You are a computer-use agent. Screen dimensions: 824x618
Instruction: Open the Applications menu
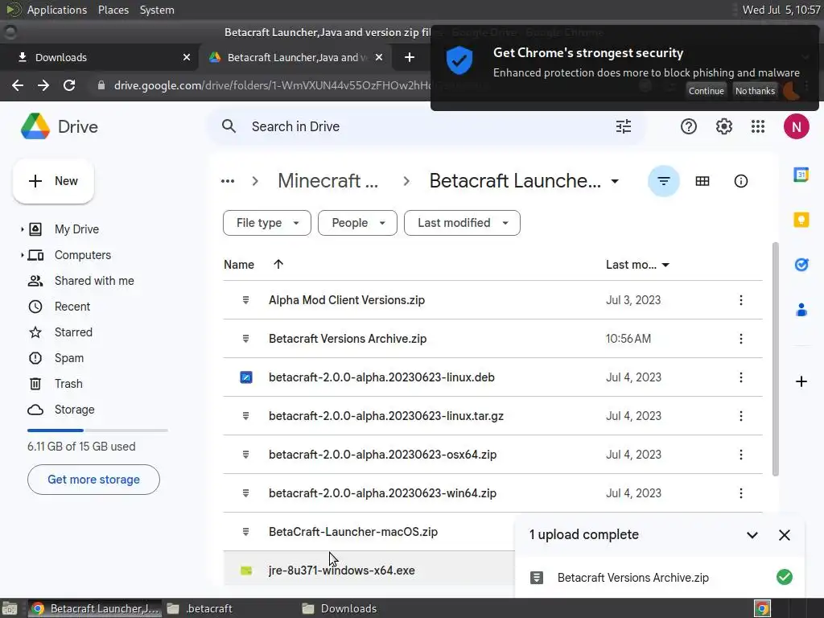point(57,10)
